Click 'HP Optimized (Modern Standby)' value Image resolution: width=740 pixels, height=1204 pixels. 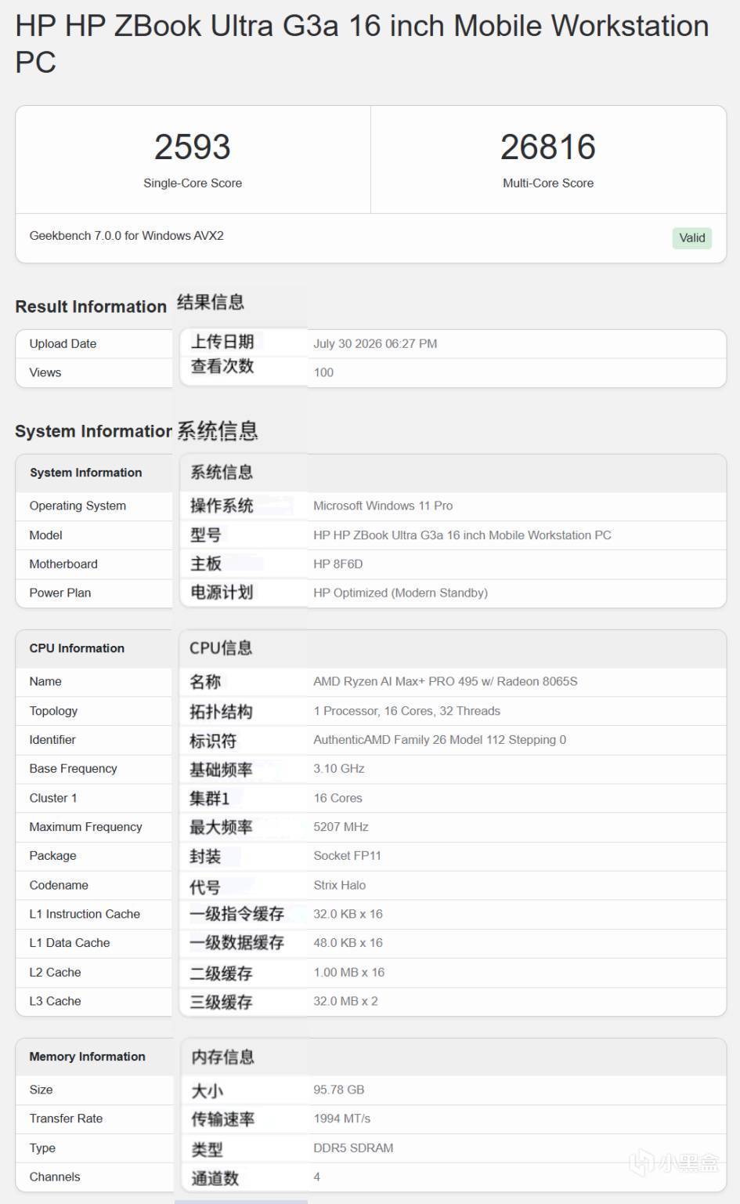[x=400, y=593]
